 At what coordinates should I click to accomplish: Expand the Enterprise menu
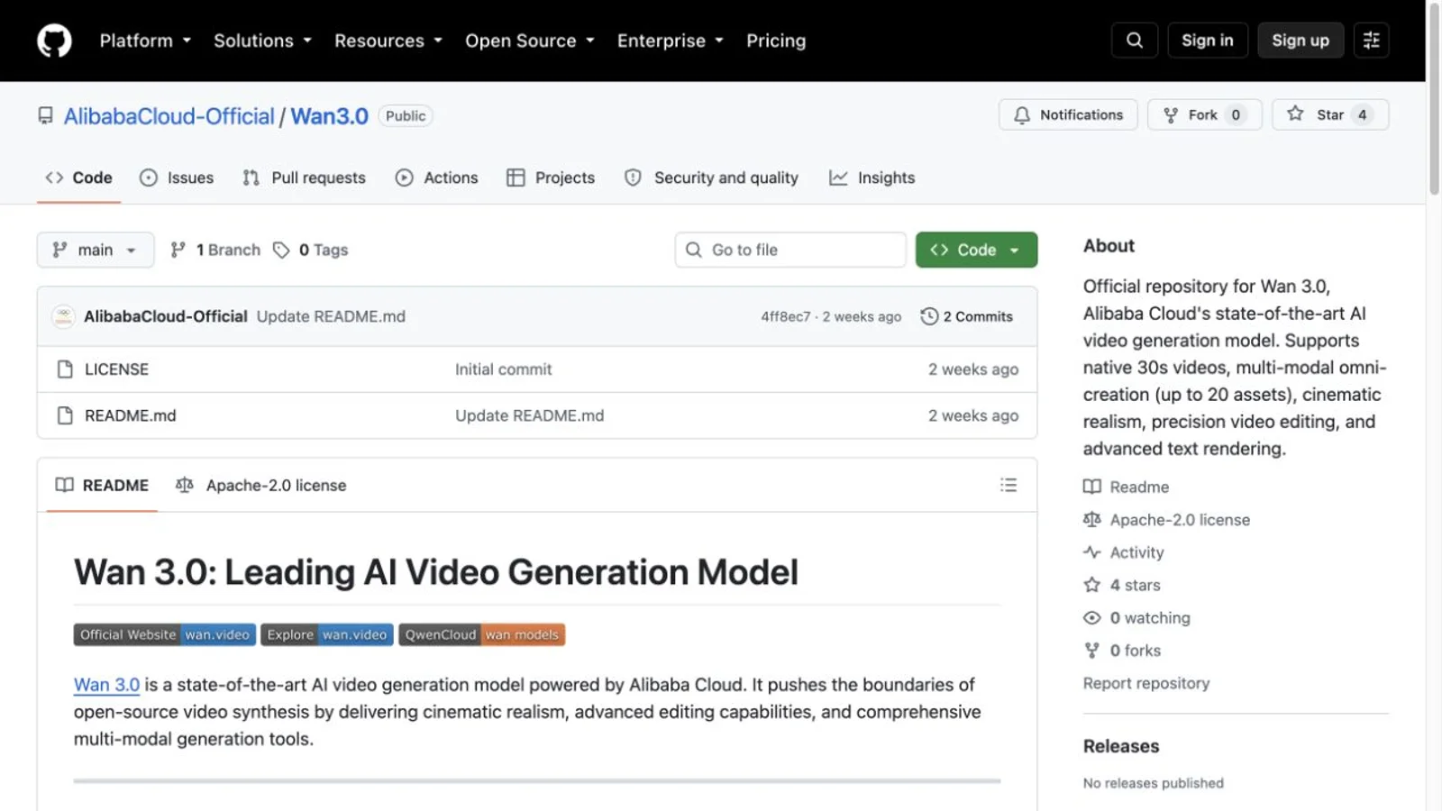(x=671, y=41)
